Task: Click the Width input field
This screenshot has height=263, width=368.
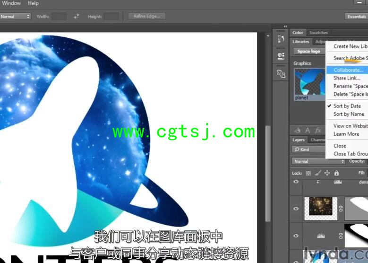Action: point(59,17)
